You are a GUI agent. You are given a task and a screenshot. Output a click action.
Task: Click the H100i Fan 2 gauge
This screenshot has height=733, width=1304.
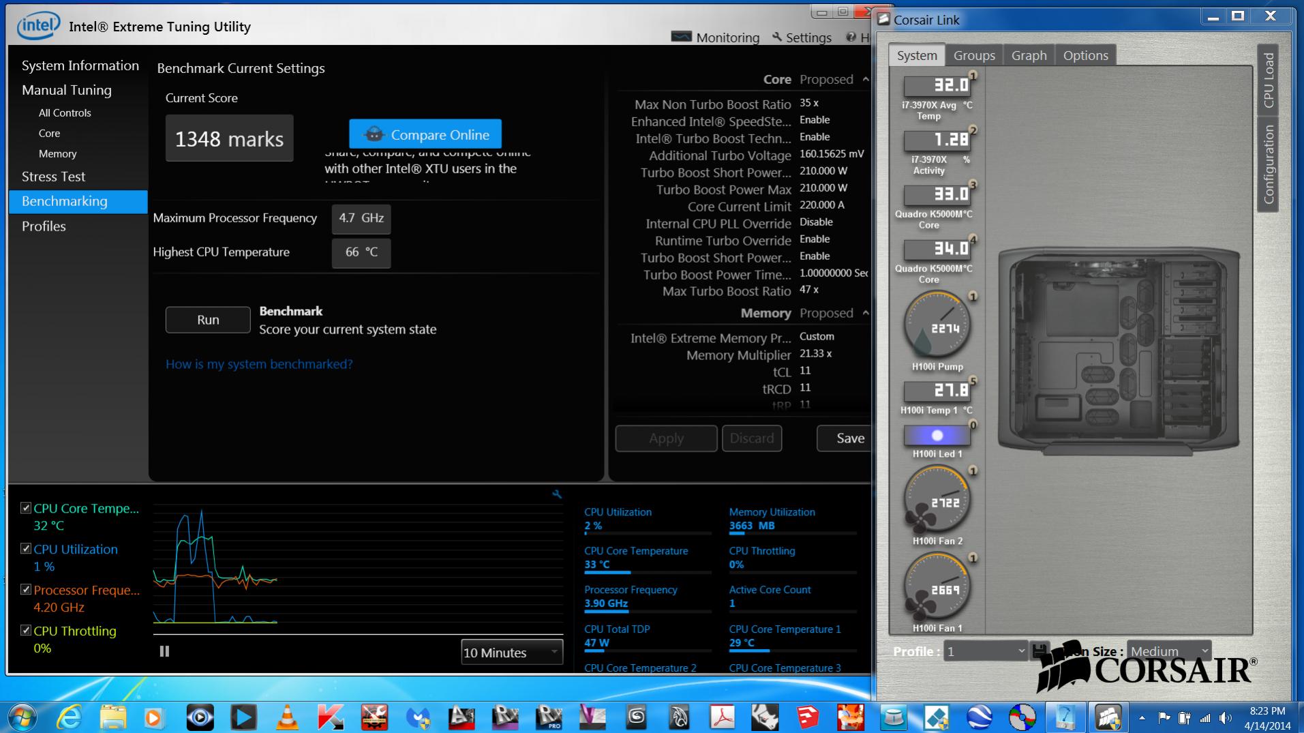click(937, 500)
